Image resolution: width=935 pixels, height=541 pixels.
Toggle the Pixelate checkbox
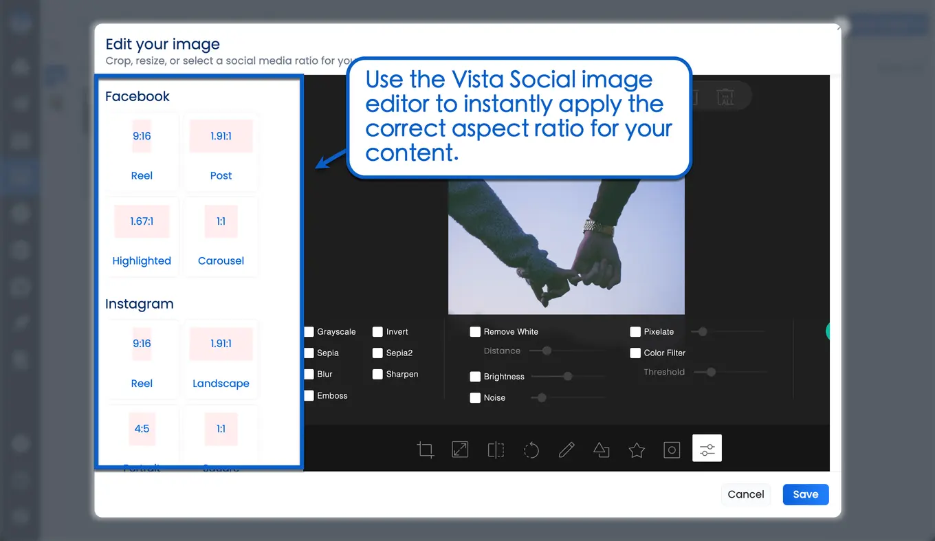click(635, 332)
